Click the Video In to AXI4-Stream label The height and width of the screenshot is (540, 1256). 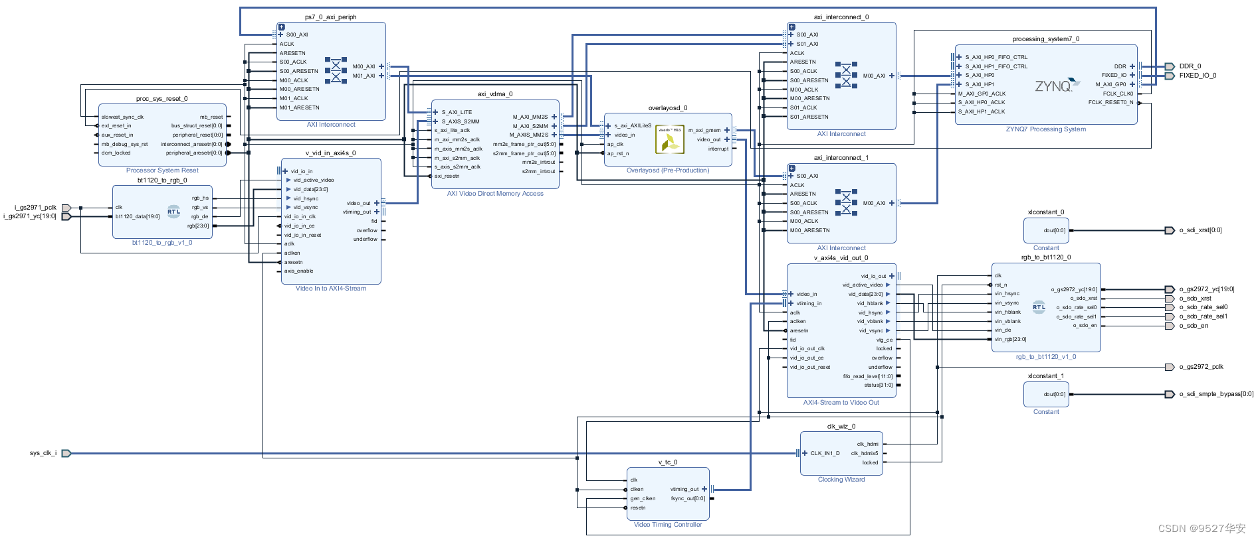click(x=331, y=289)
